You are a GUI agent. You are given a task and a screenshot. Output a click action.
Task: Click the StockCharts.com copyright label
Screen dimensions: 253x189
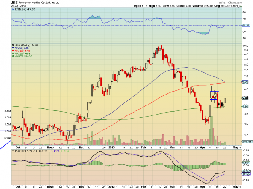230,3
